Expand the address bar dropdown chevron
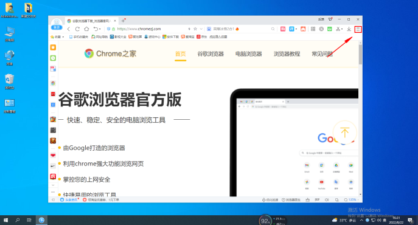Image resolution: width=418 pixels, height=225 pixels. [201, 29]
